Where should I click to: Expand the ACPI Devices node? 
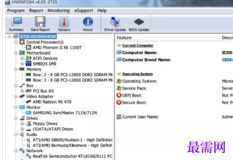pyautogui.click(x=22, y=58)
